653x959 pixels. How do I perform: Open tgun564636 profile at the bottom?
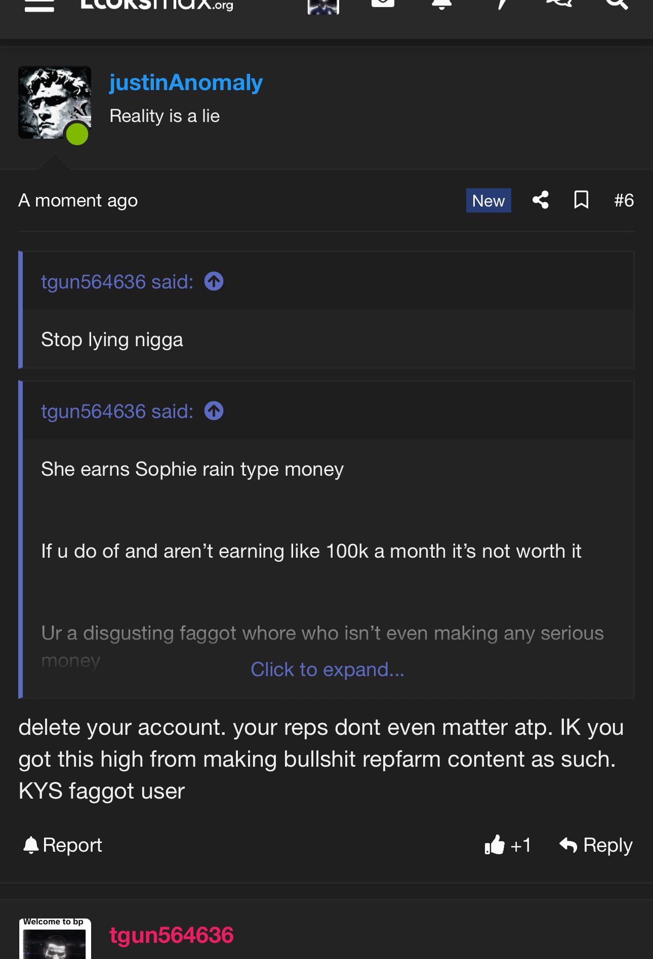(x=171, y=935)
